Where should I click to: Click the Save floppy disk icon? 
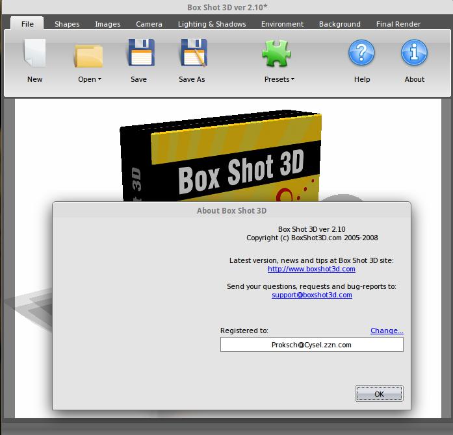(139, 54)
